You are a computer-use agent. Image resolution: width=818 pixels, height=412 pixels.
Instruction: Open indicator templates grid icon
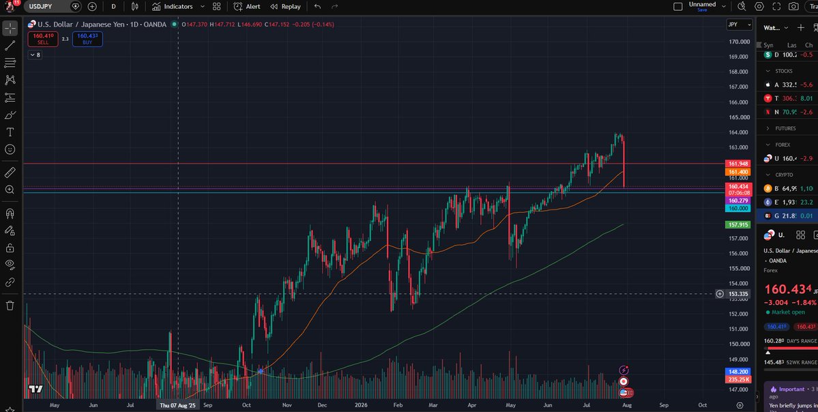[216, 6]
